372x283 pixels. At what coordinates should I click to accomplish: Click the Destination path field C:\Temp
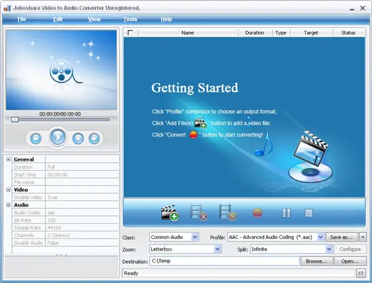224,261
